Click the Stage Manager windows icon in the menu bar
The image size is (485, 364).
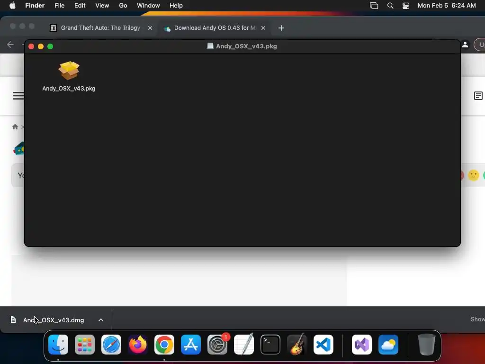click(x=374, y=6)
